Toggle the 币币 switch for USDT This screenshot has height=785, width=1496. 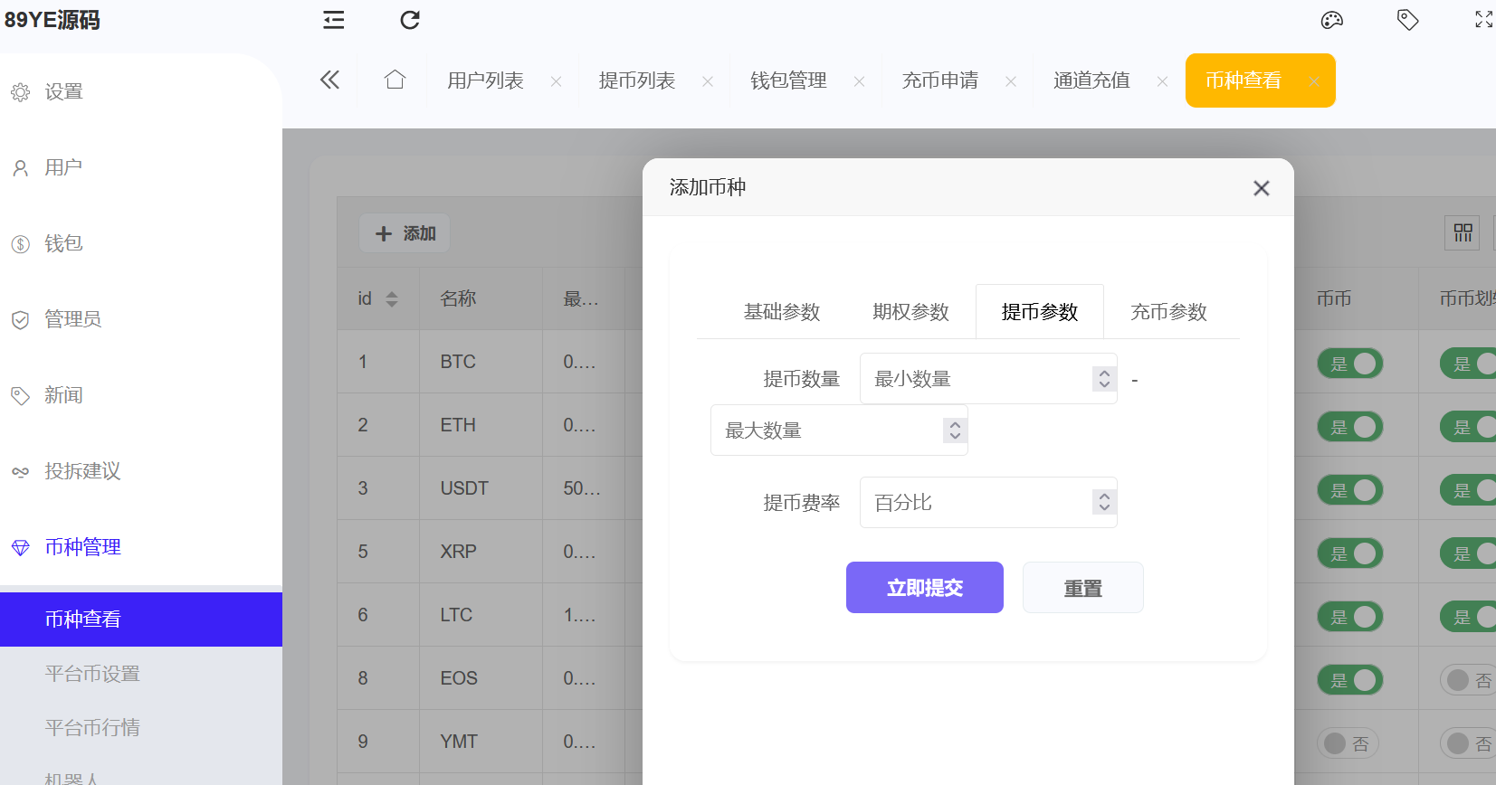pos(1349,490)
